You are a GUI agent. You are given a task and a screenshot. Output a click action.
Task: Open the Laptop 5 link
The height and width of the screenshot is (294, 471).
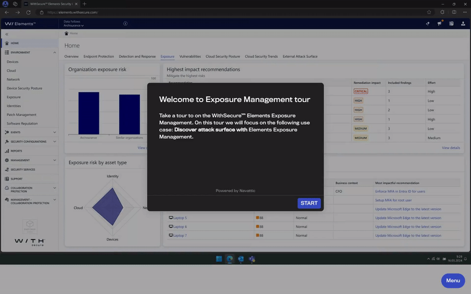point(180,218)
